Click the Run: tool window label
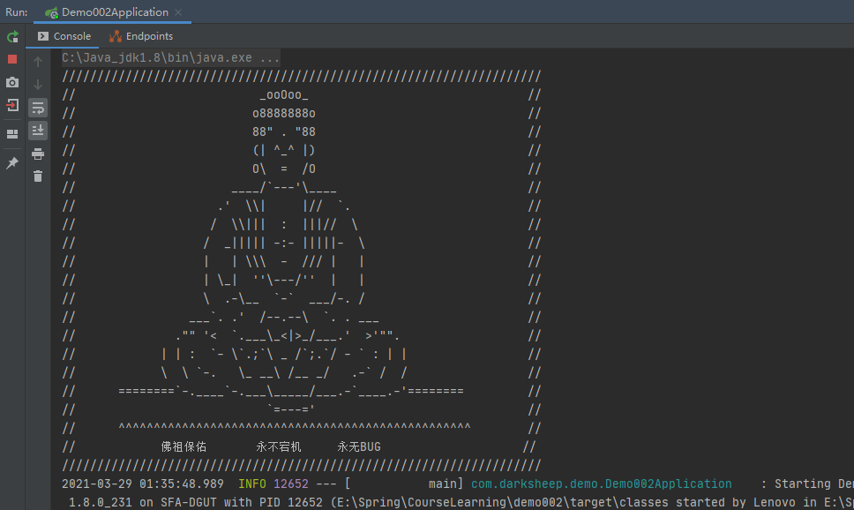 [16, 12]
